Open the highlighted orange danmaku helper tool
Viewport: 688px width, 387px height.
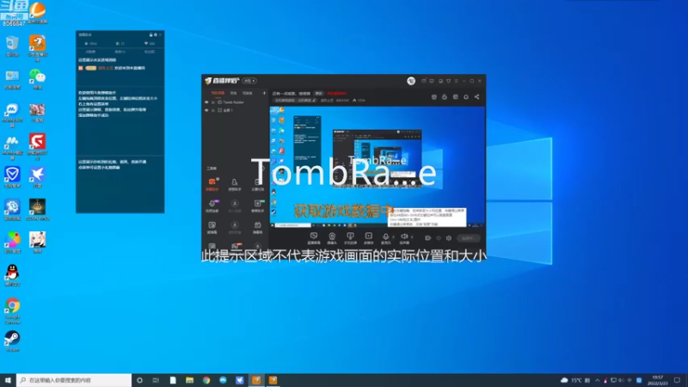(212, 184)
